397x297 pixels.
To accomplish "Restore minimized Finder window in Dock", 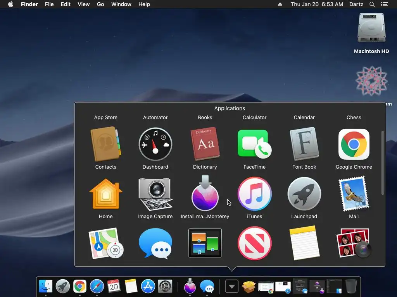I will click(x=334, y=287).
